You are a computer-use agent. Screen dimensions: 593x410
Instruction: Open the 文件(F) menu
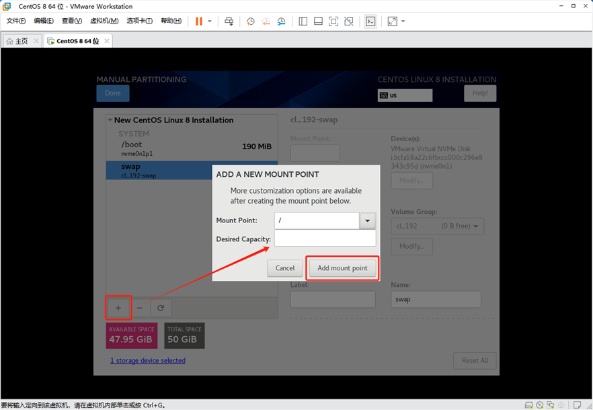coord(16,21)
